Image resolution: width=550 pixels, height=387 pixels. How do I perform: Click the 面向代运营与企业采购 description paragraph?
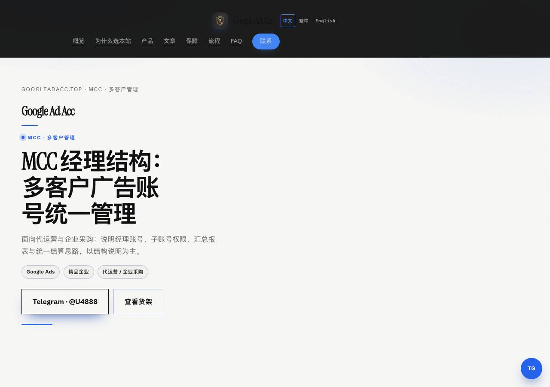119,245
